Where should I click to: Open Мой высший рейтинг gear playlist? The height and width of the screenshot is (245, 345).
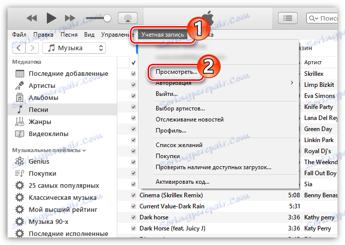pos(20,209)
